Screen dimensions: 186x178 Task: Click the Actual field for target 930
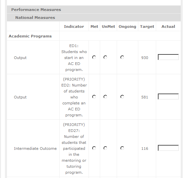[168, 57]
